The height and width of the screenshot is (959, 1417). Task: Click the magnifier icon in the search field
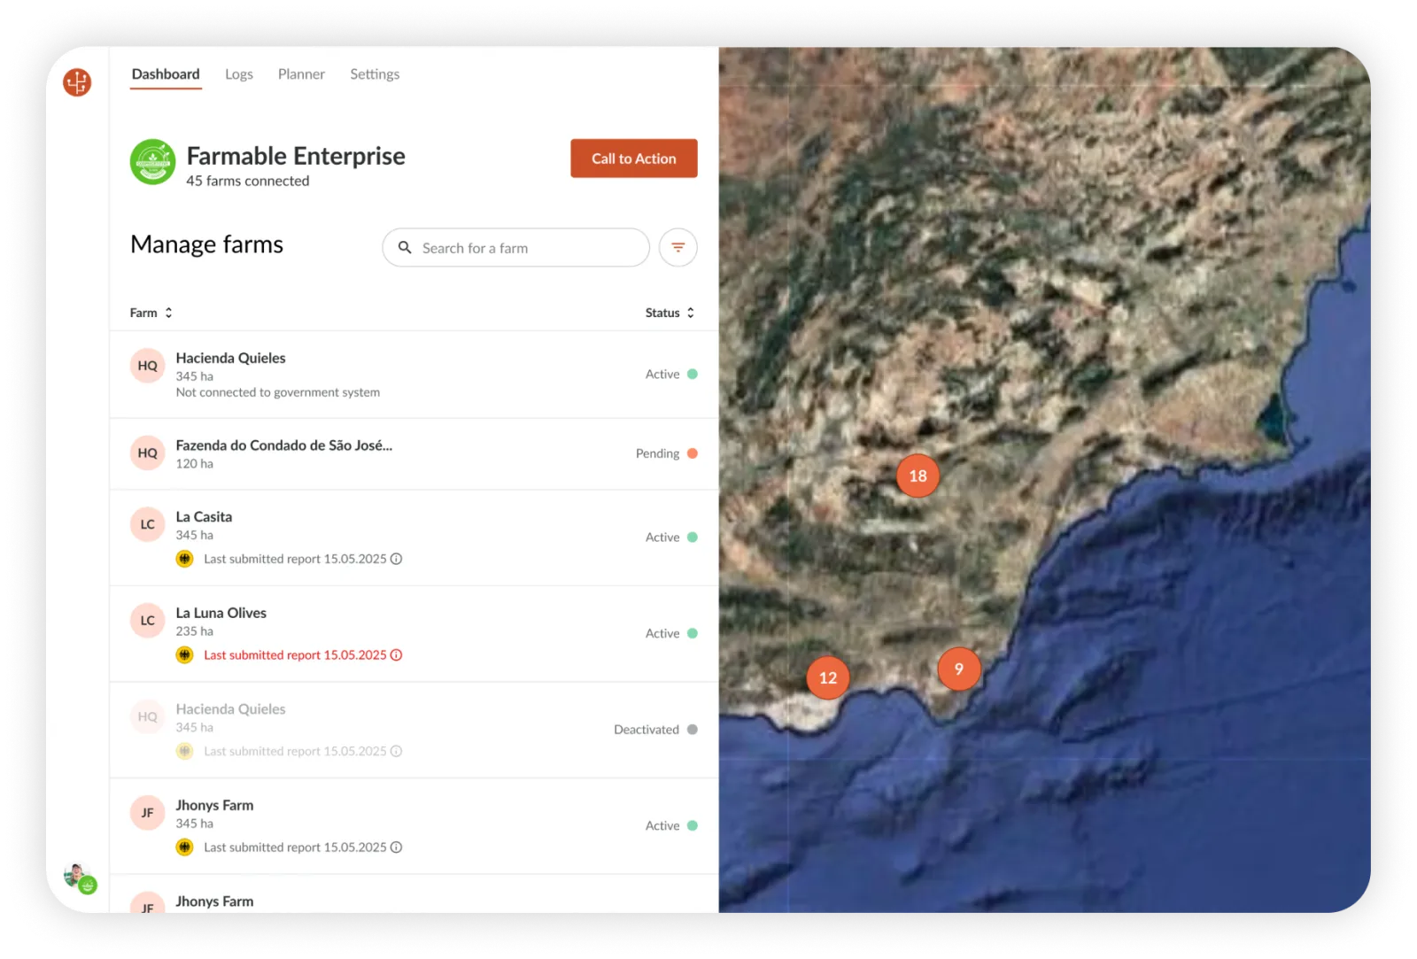pyautogui.click(x=405, y=248)
